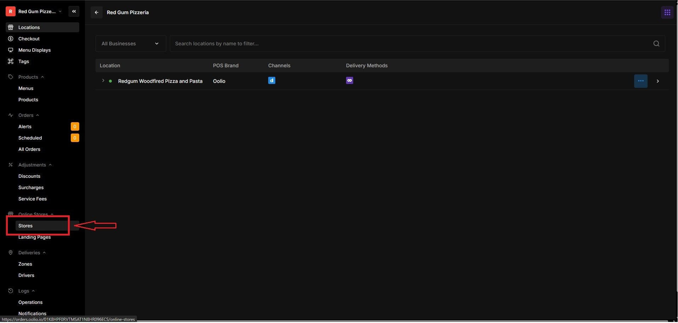
Task: Open Tags using the QR code icon
Action: tap(11, 61)
